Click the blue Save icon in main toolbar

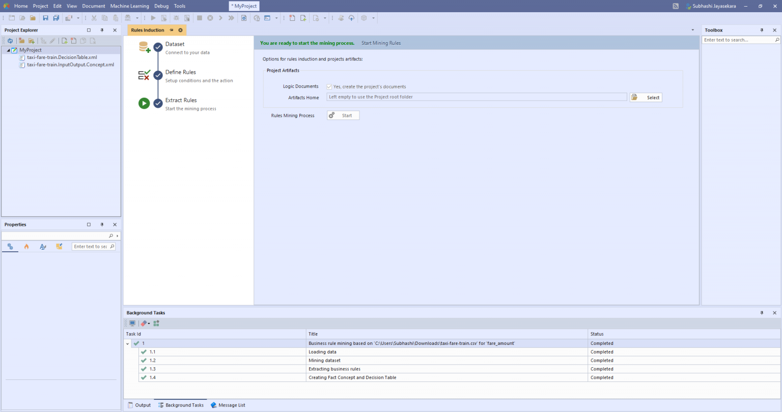(45, 18)
